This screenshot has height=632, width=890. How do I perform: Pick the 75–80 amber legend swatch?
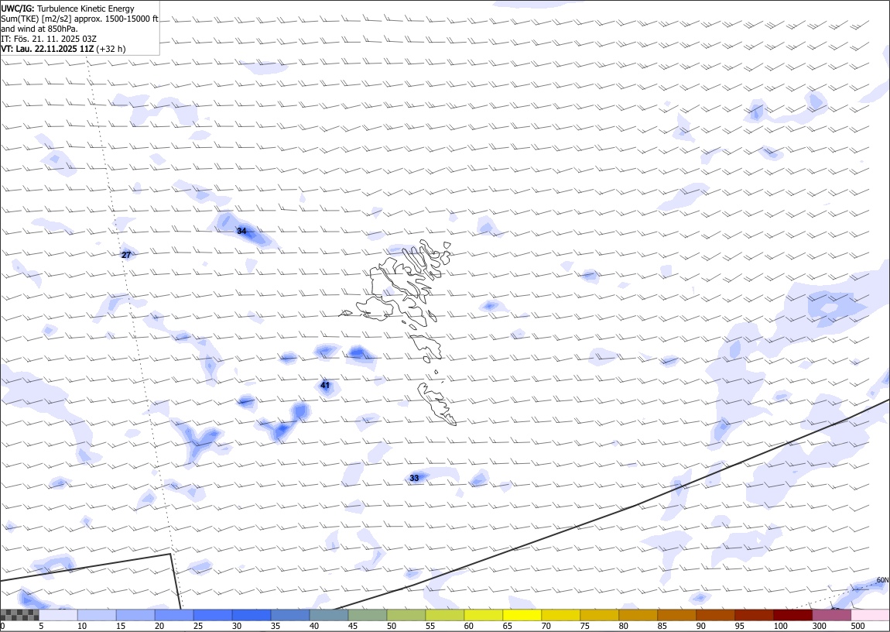(x=599, y=615)
